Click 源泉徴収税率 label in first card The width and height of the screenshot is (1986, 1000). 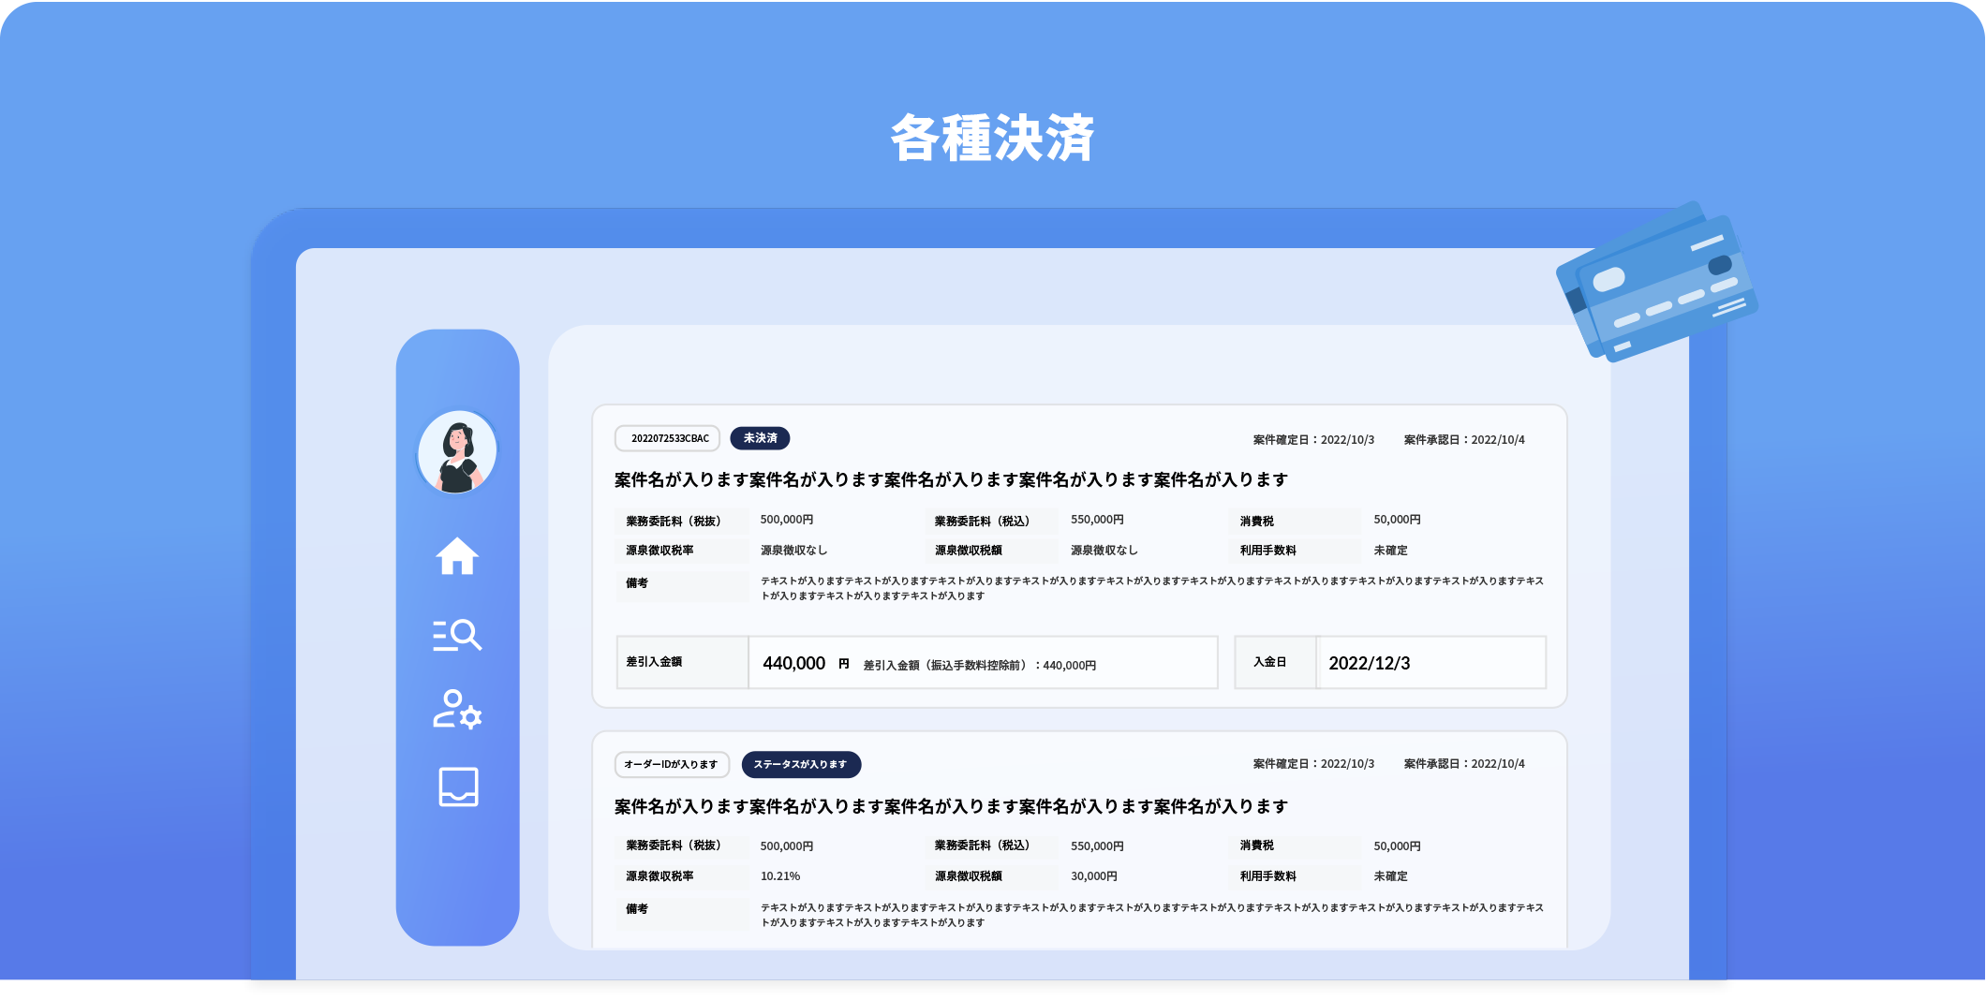(x=660, y=551)
